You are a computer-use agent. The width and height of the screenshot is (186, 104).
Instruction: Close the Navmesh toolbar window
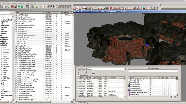[160, 5]
